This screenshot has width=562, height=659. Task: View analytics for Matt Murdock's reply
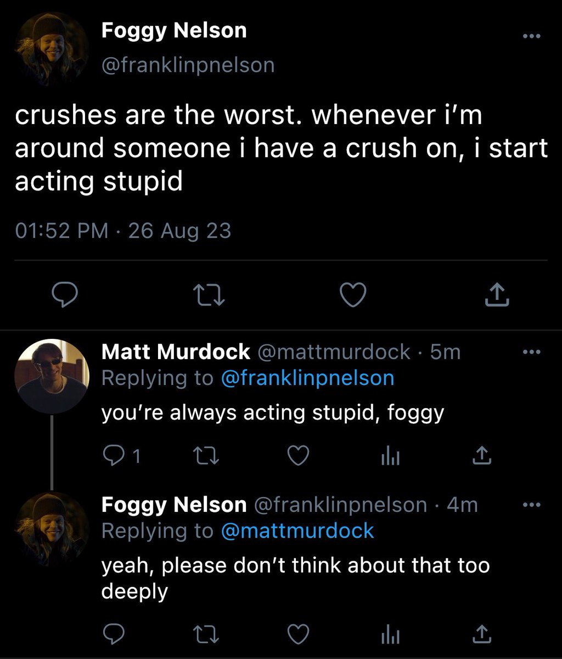coord(390,455)
